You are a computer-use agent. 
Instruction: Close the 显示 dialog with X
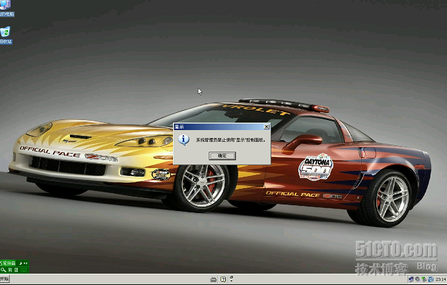coord(266,127)
